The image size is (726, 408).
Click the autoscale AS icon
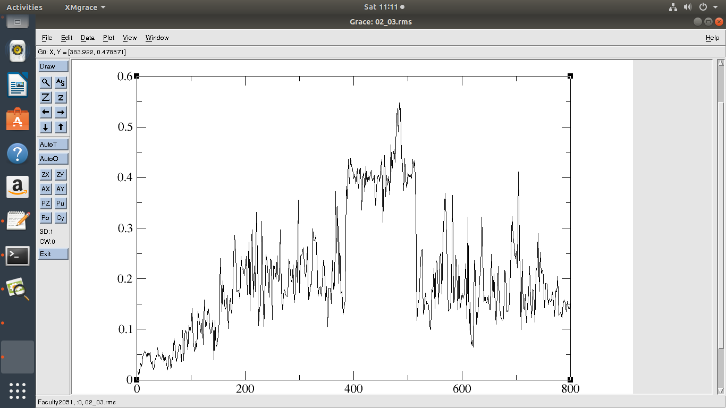61,82
